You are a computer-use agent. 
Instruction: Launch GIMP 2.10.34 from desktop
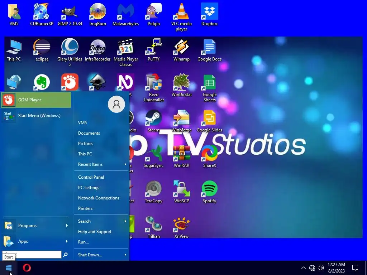tap(70, 14)
